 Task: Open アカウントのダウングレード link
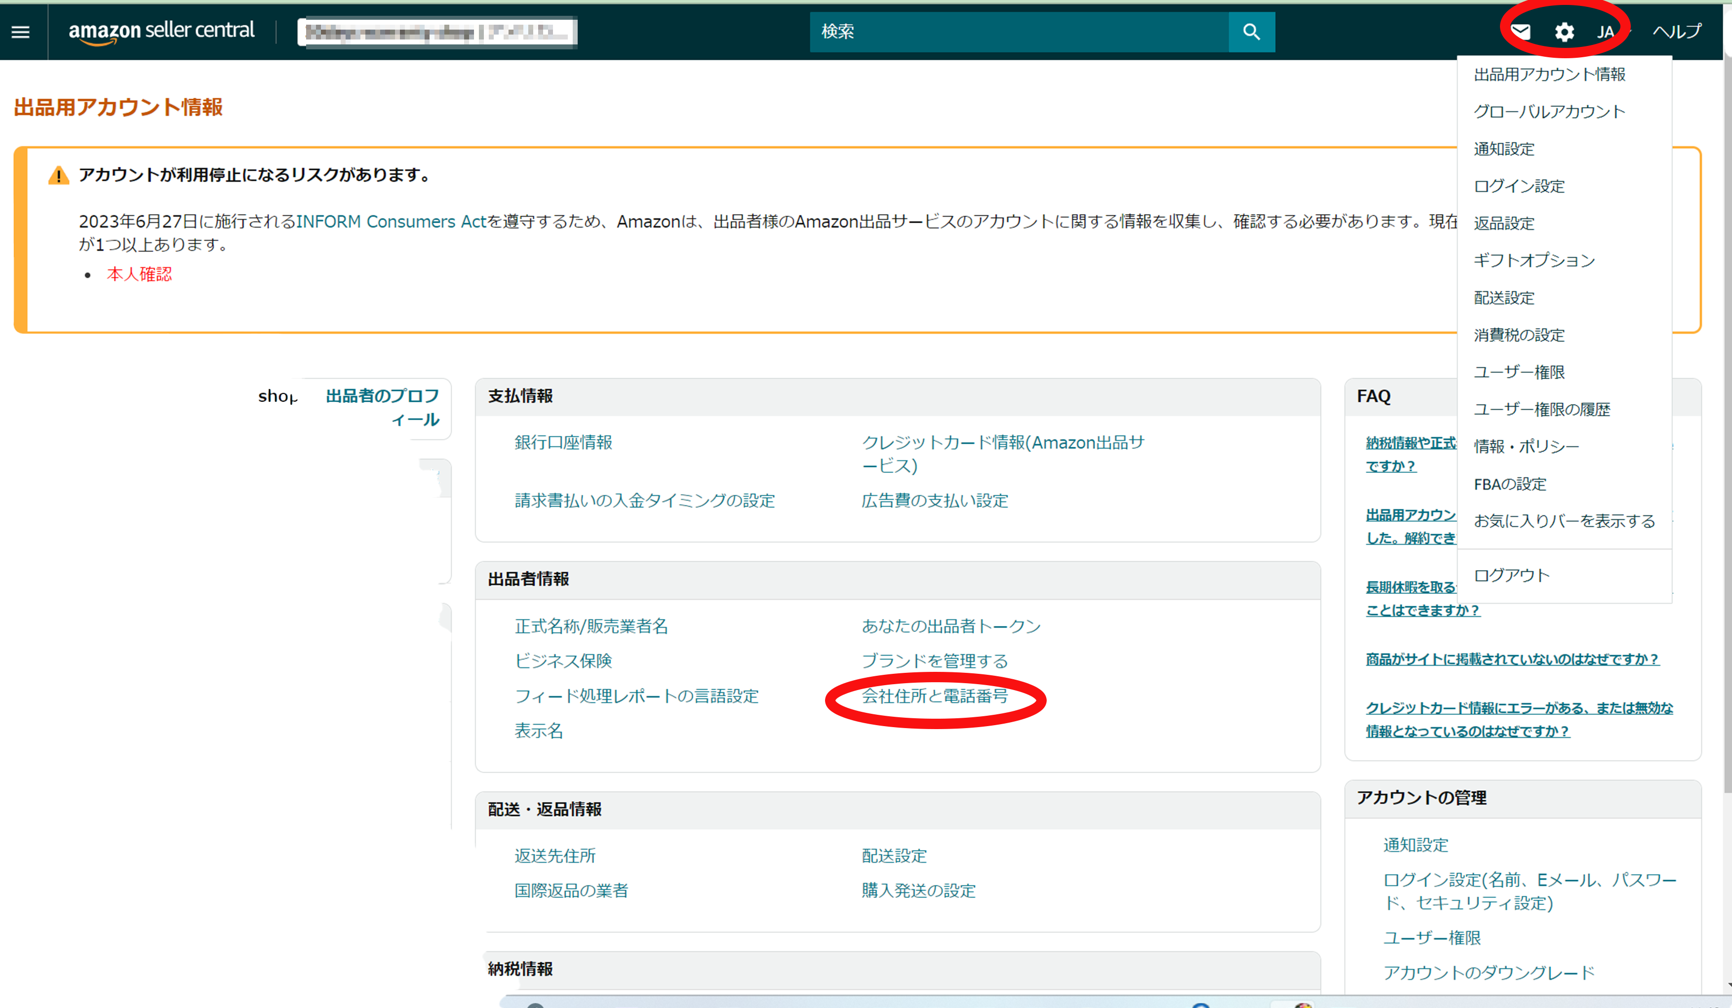point(1489,973)
